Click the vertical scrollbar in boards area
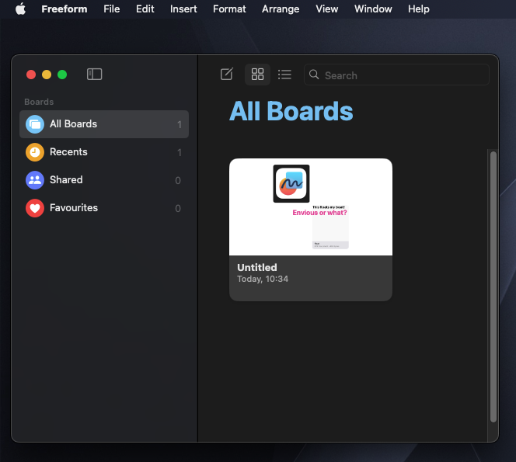The width and height of the screenshot is (516, 462). (493, 286)
